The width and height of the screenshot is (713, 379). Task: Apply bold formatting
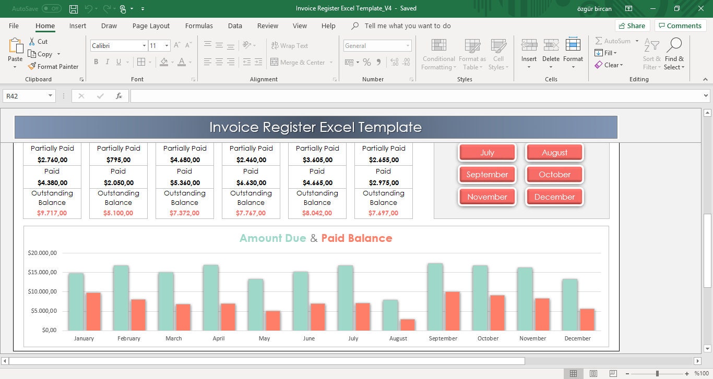(96, 62)
